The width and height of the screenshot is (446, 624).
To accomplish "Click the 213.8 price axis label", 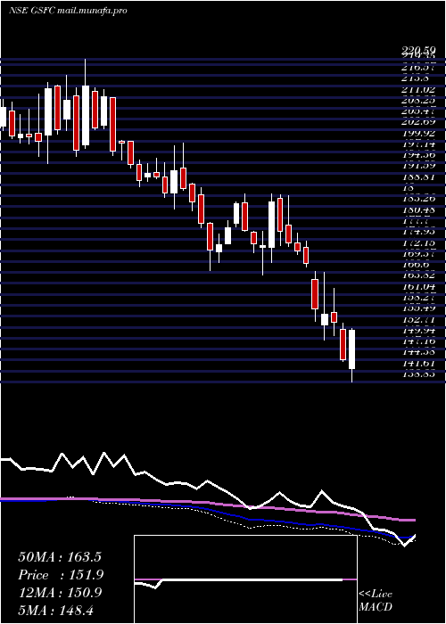I will (416, 78).
